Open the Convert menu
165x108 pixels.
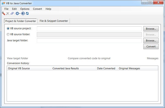[37, 9]
